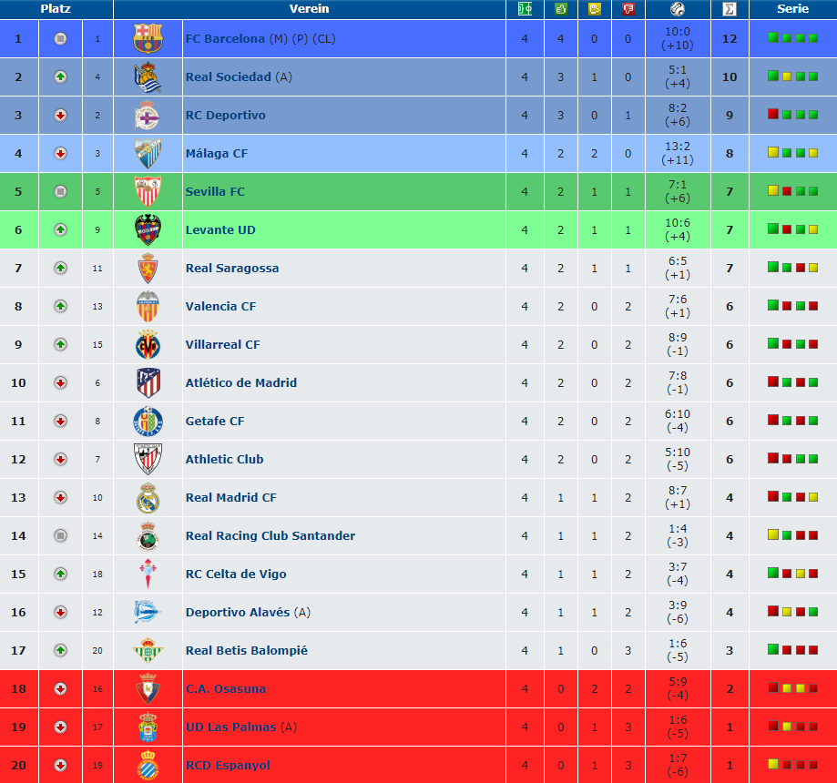Click RC Deportivo's red down arrow

click(x=60, y=116)
